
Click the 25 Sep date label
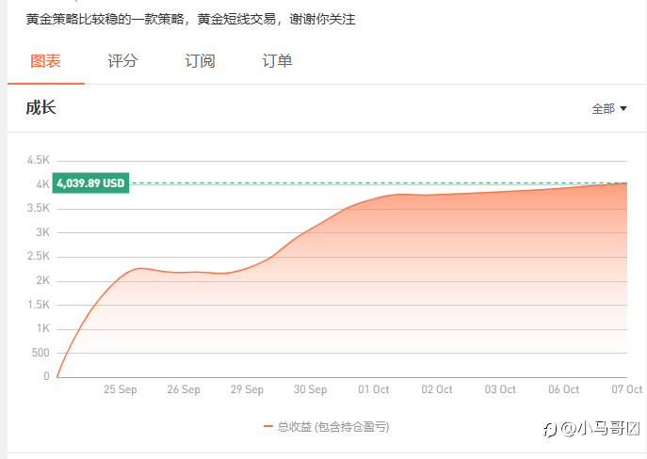point(120,389)
